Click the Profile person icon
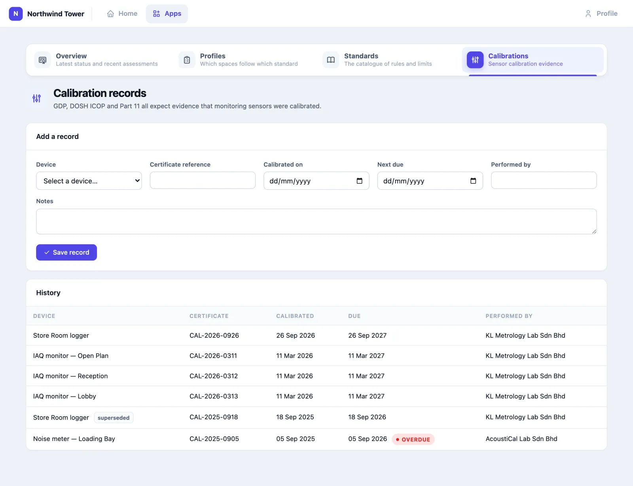Screen dimensions: 633x486 pyautogui.click(x=588, y=13)
